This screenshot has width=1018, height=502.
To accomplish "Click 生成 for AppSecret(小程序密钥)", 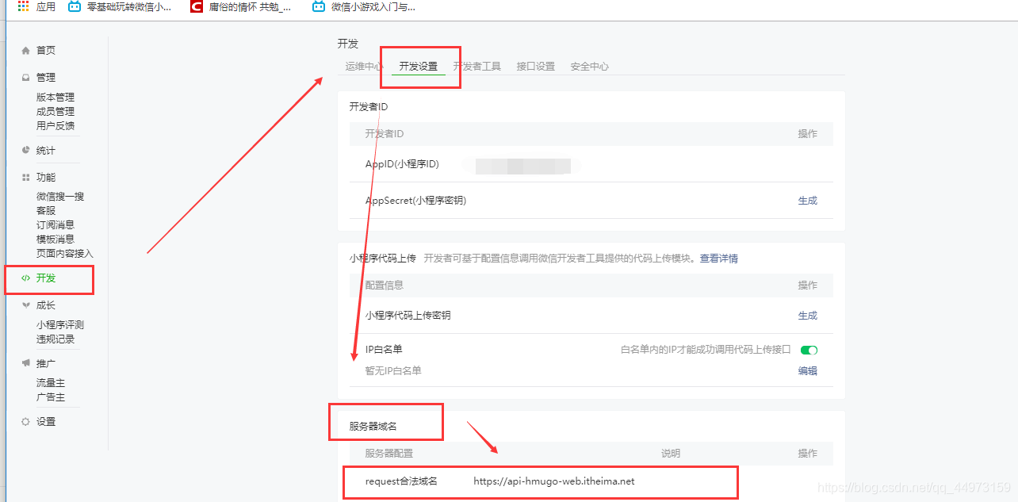I will [x=807, y=201].
